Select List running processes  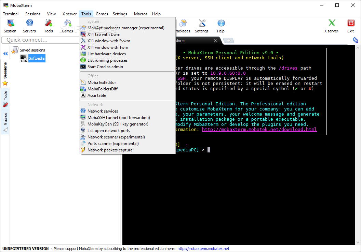coord(127,60)
